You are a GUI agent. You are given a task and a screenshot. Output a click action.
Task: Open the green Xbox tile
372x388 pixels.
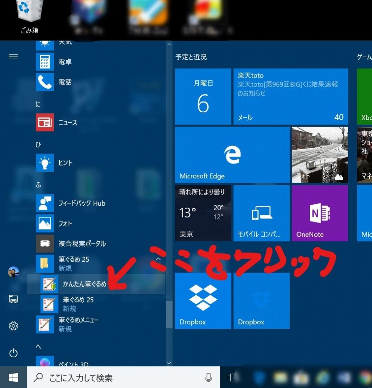tap(364, 97)
